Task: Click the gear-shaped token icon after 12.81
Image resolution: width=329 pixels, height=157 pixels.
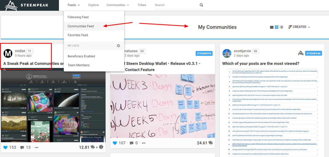Action: pos(101,147)
